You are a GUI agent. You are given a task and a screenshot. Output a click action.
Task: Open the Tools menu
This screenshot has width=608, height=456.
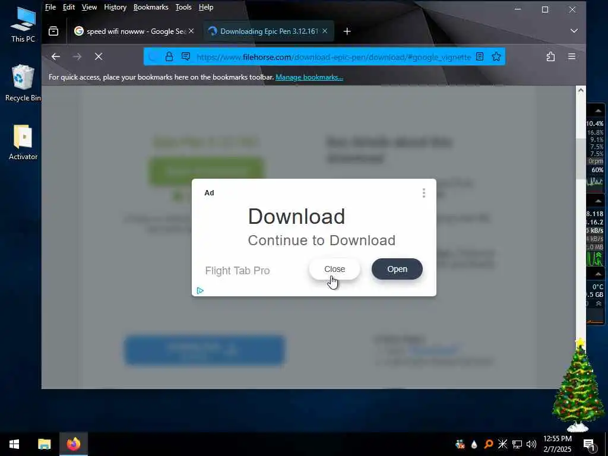coord(183,7)
